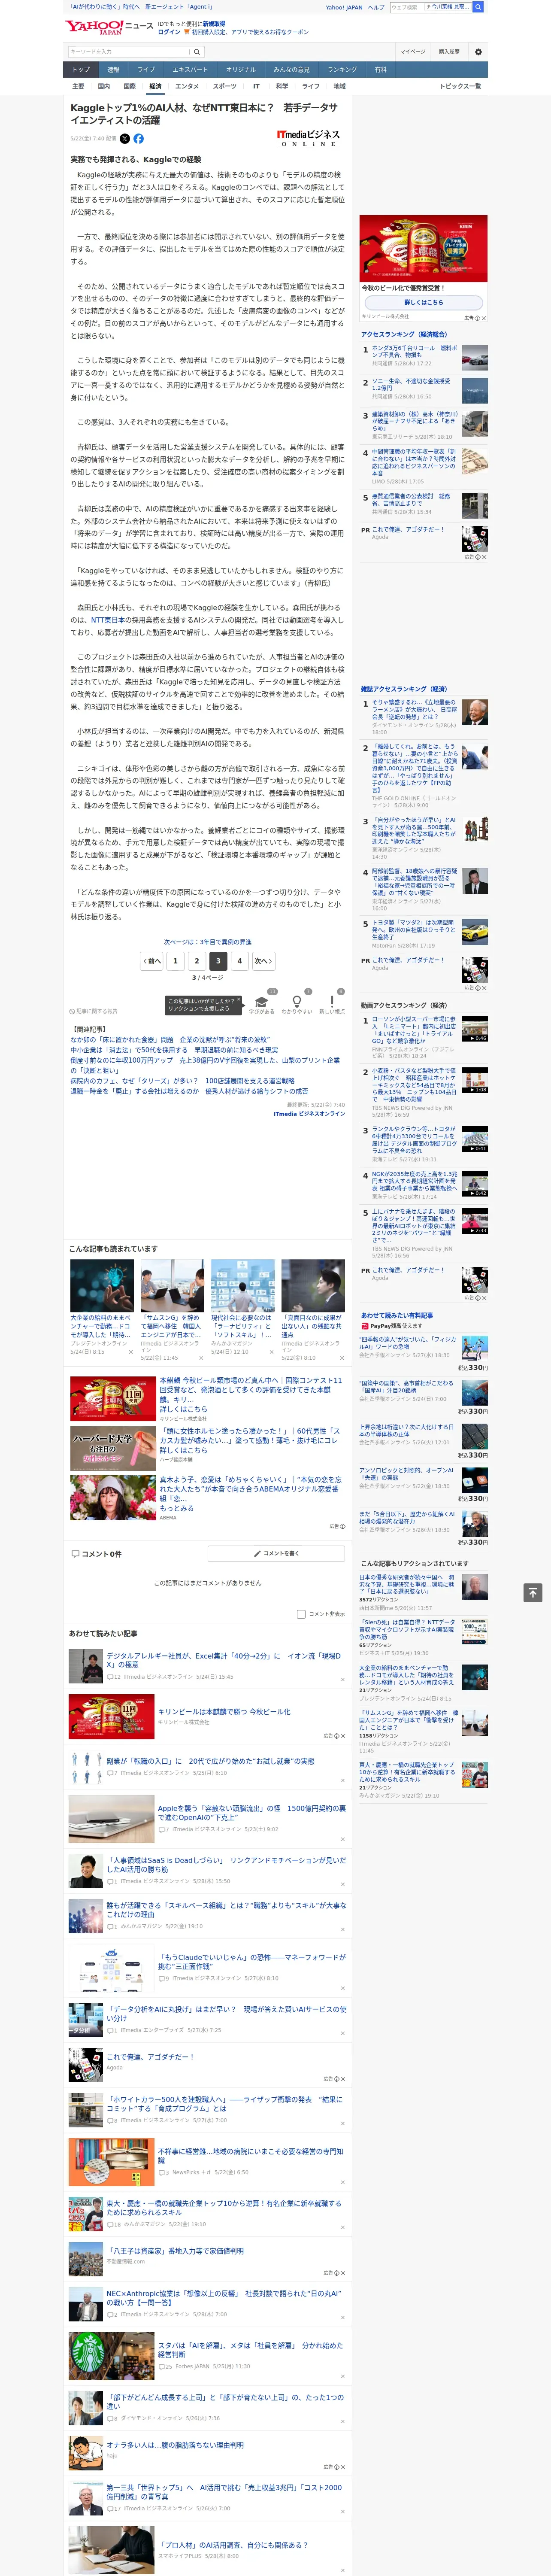Switch to the トップ tab
Image resolution: width=551 pixels, height=2576 pixels.
[x=81, y=70]
